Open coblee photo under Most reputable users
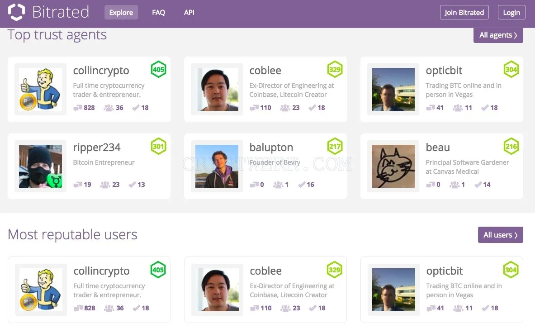 218,290
